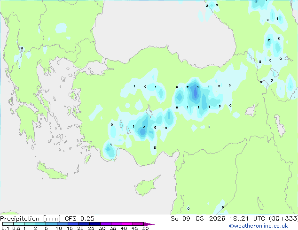The height and width of the screenshot is (230, 298).
Task: Click the lightest swatch between 0.1 and 0.5
Action: point(8,224)
